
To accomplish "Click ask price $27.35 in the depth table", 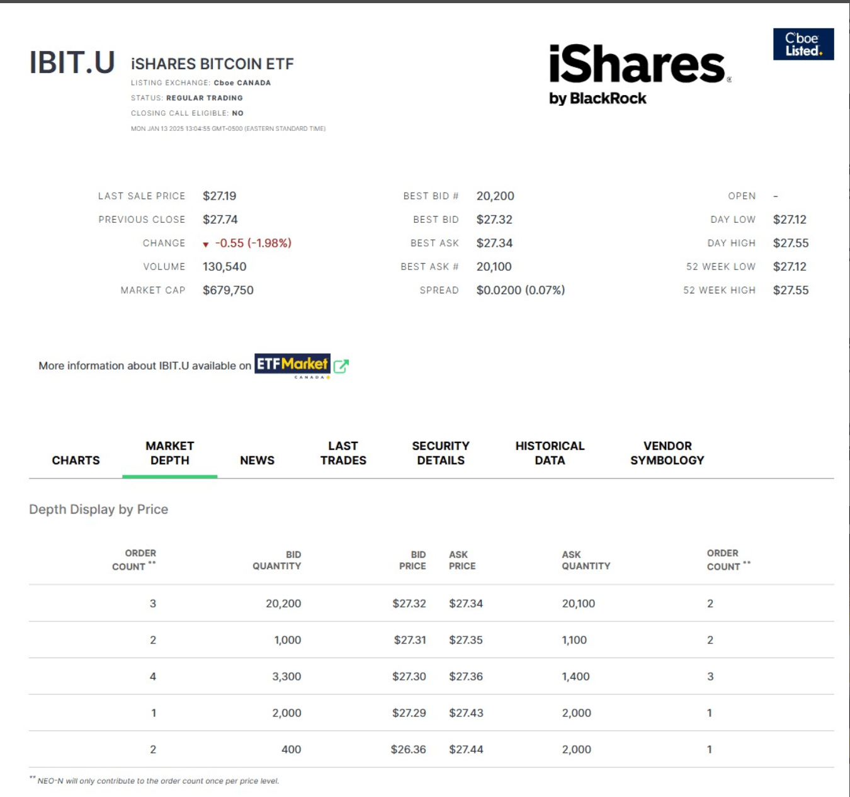I will click(466, 640).
